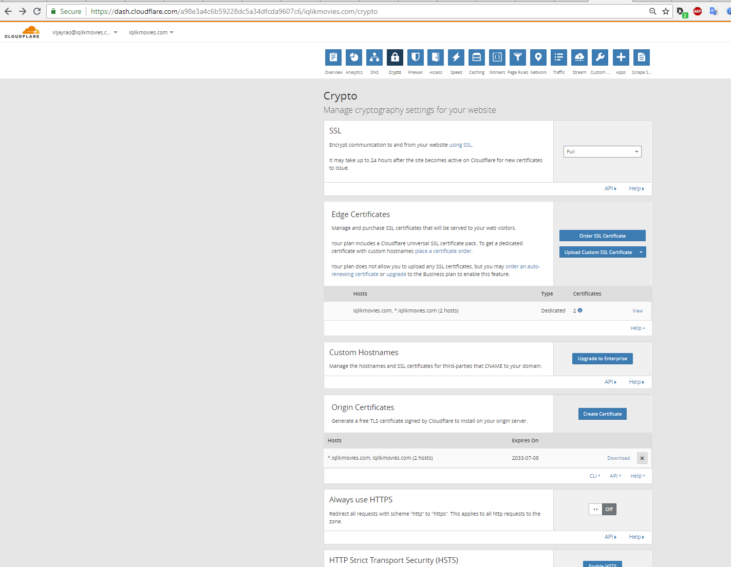This screenshot has width=731, height=567.
Task: Click the Enable HSTS button
Action: point(603,564)
